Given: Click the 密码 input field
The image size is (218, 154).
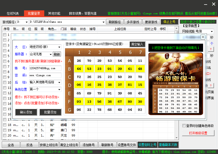Looking at the screenshot, I should coord(45,75).
